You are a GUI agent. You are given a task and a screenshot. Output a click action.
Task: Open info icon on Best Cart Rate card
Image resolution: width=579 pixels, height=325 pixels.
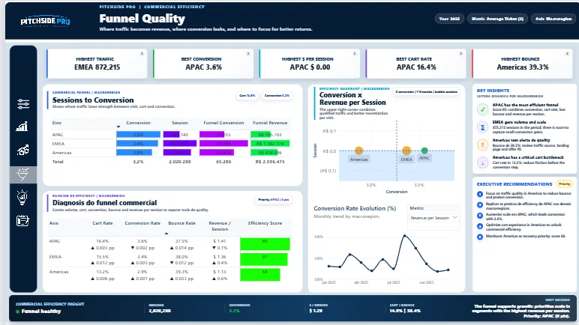460,54
